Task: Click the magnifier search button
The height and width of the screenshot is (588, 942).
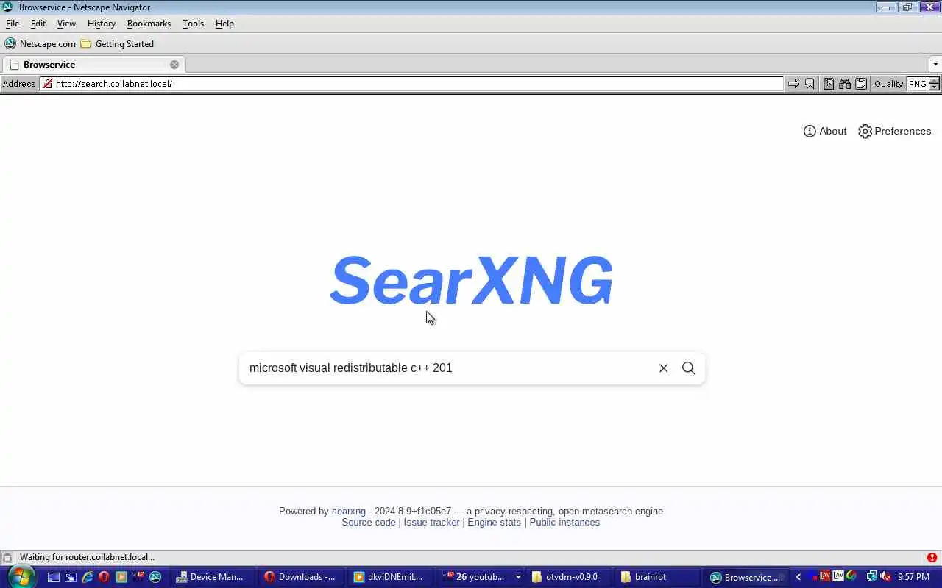Action: click(x=688, y=368)
